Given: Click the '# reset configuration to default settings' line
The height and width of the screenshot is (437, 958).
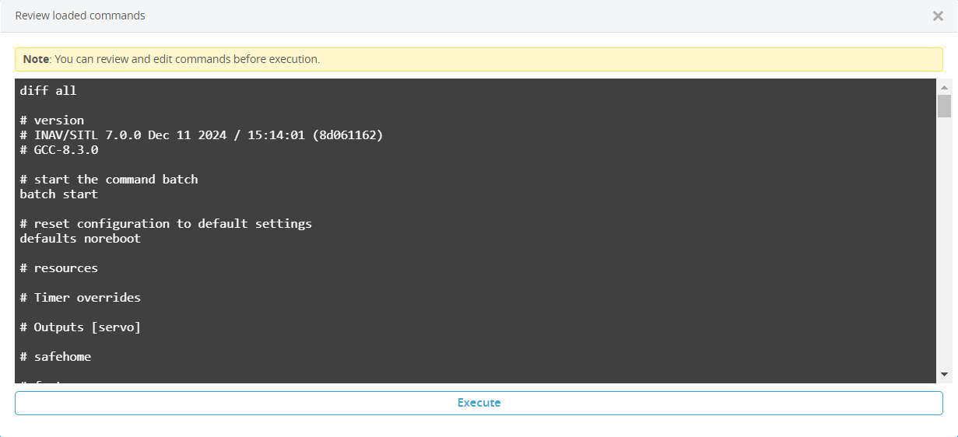Looking at the screenshot, I should (x=166, y=224).
